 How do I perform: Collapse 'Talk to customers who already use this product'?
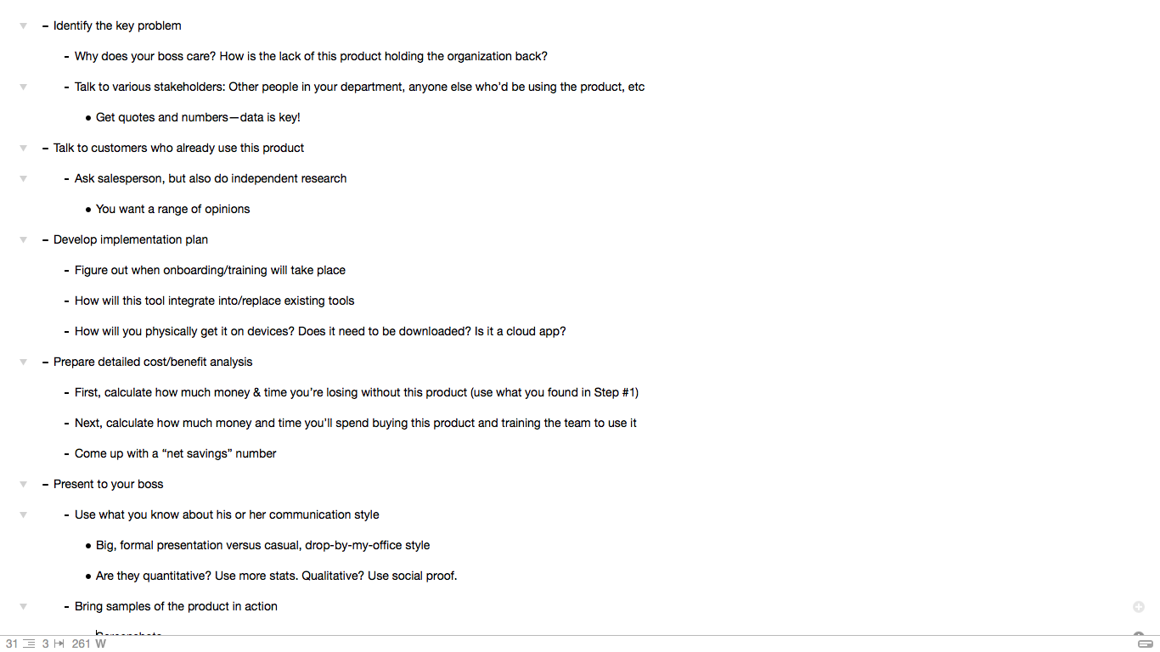[24, 148]
